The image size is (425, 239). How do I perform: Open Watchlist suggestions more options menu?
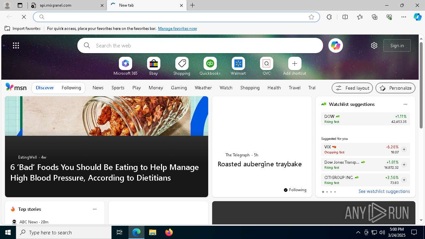point(405,104)
